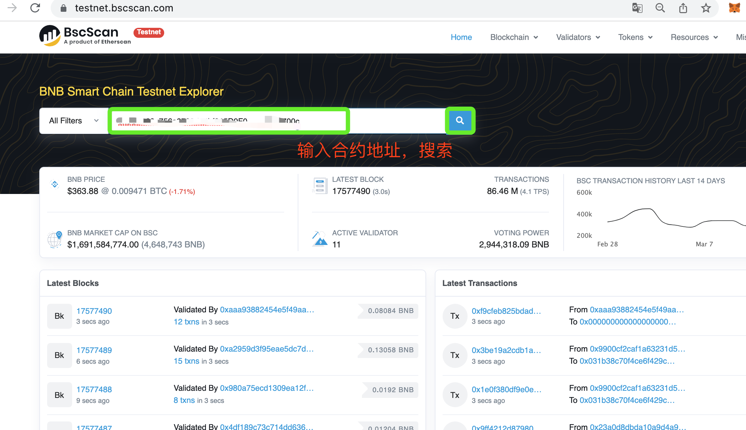The image size is (746, 430).
Task: Click the padlock site info icon
Action: pyautogui.click(x=64, y=8)
